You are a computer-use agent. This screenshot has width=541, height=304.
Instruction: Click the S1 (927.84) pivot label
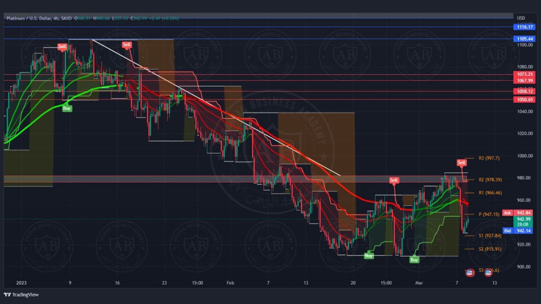tap(490, 236)
